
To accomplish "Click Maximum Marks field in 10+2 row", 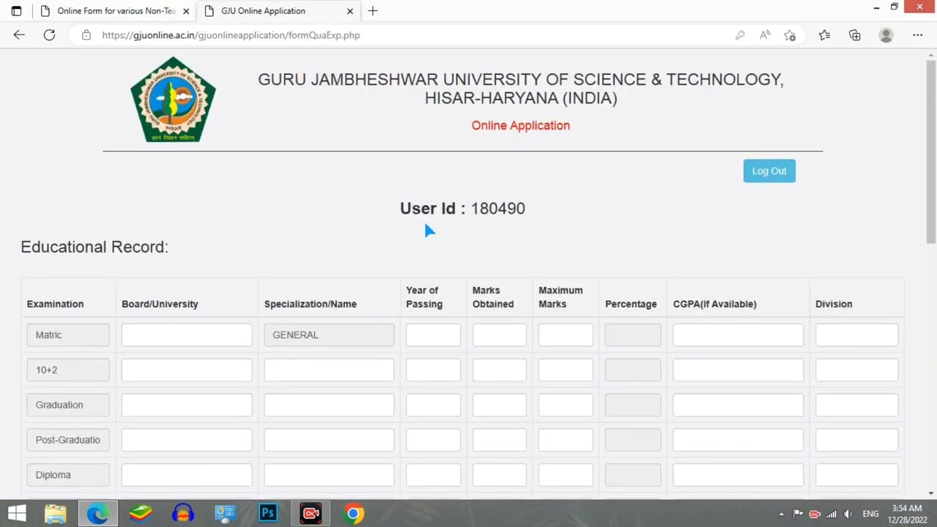I will click(566, 370).
